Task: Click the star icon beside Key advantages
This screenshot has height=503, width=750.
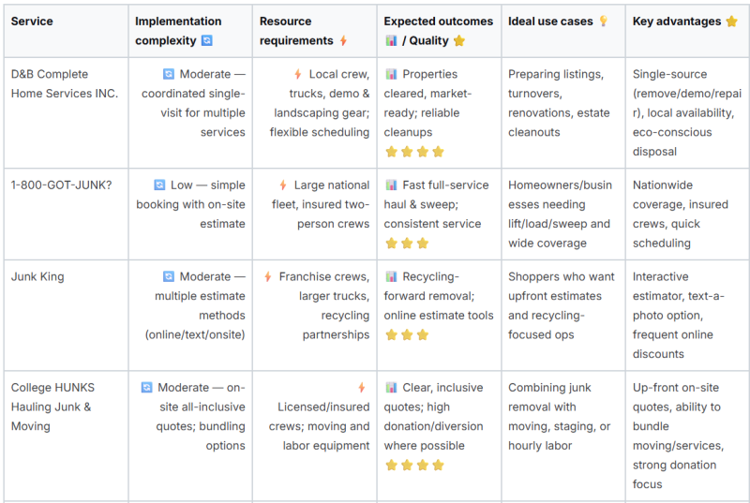Action: click(x=731, y=21)
